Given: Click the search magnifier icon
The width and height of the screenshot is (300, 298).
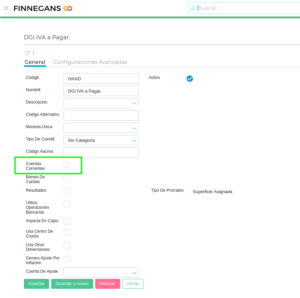Looking at the screenshot, I should (193, 8).
